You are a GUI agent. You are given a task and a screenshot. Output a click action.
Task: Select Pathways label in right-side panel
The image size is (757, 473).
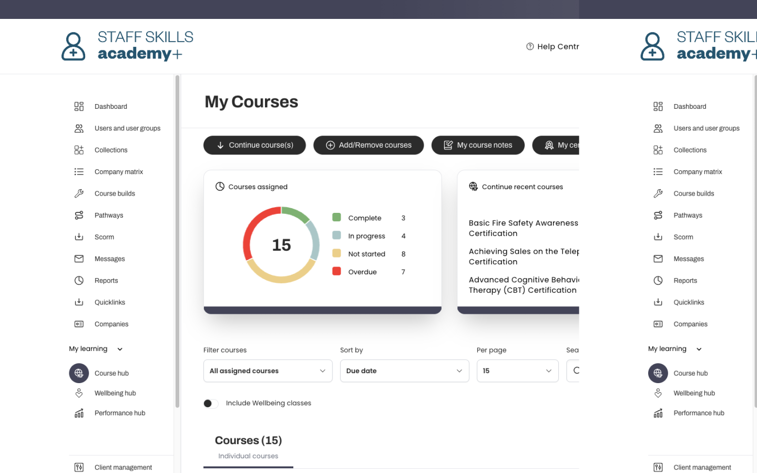[x=688, y=215]
